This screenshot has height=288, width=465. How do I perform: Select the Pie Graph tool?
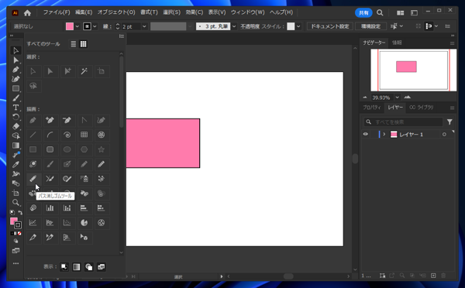pyautogui.click(x=84, y=222)
